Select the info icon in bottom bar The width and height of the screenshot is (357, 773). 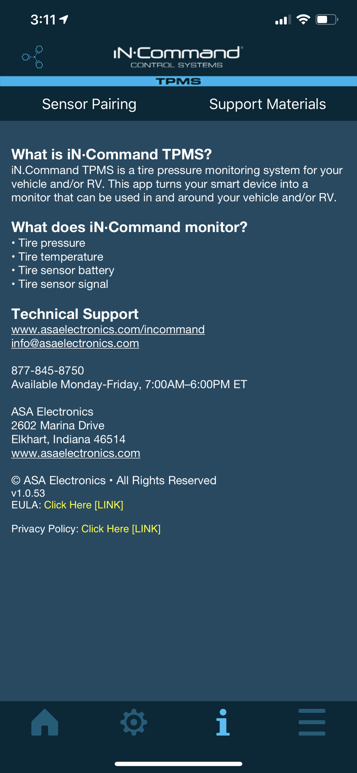[x=223, y=722]
